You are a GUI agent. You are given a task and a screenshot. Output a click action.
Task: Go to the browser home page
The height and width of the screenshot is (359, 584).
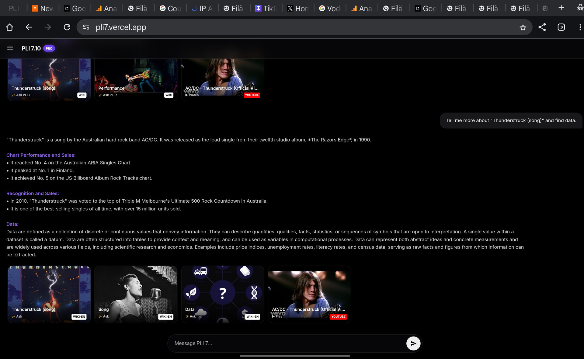pos(9,27)
